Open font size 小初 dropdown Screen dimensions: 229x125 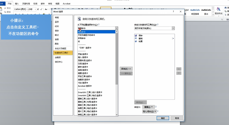tap(35, 9)
